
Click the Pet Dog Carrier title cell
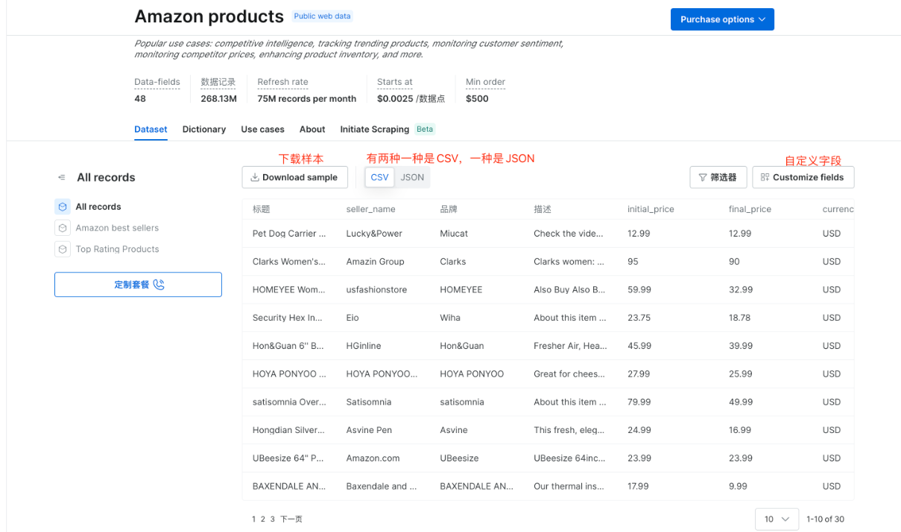pos(289,234)
